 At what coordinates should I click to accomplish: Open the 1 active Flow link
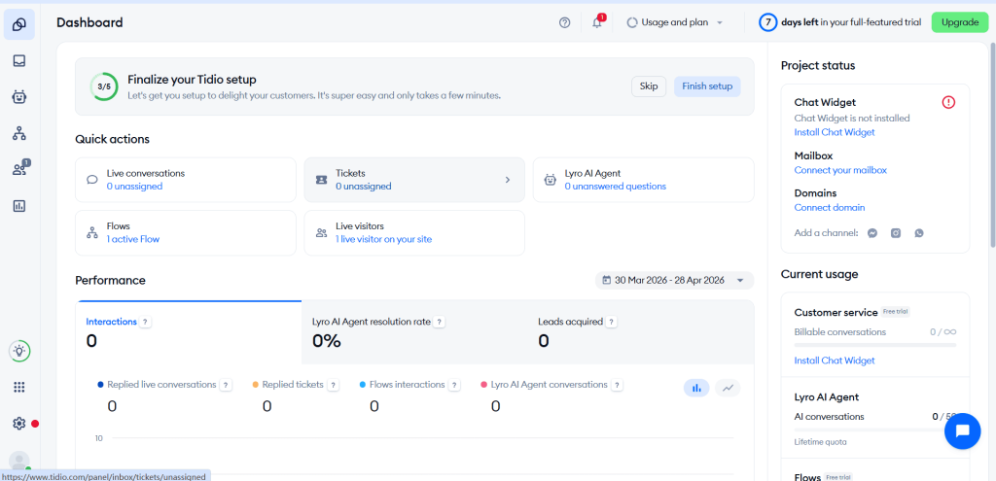click(132, 239)
